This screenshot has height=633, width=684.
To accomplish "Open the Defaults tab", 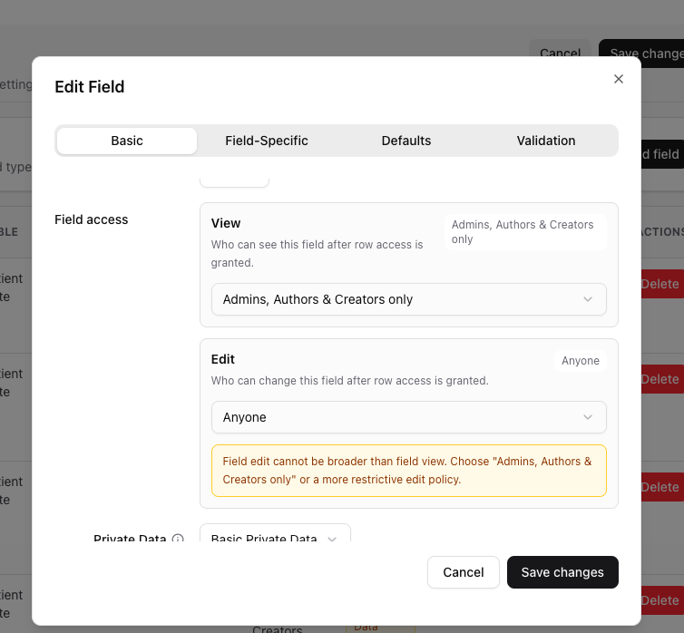I will point(406,141).
